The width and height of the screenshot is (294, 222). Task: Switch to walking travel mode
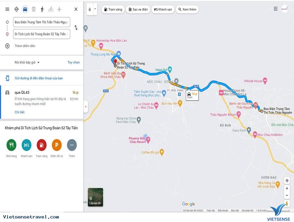tap(42, 9)
